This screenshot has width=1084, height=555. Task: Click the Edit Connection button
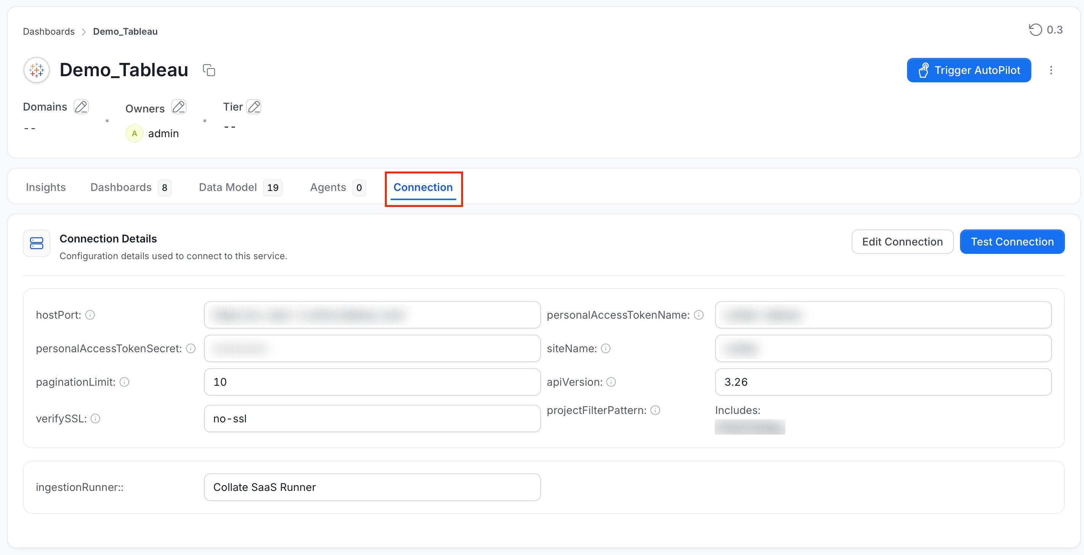click(x=902, y=242)
